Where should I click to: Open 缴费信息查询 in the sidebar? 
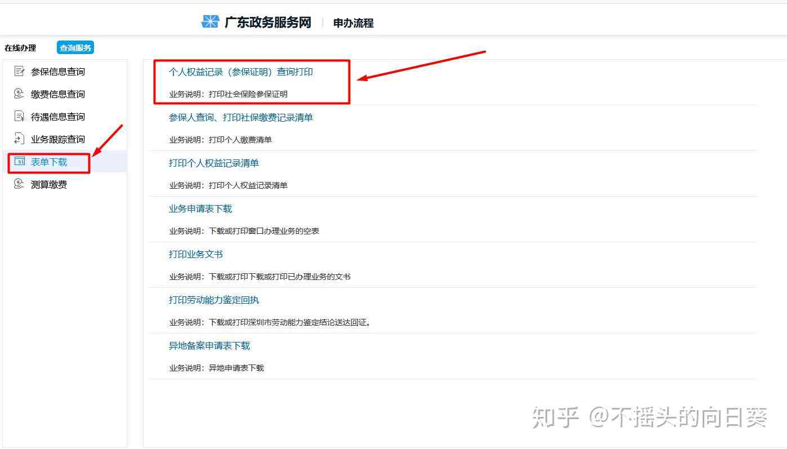click(58, 94)
